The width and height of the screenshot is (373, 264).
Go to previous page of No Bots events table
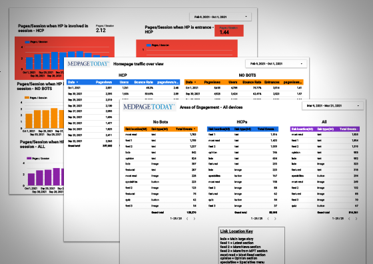point(187,219)
